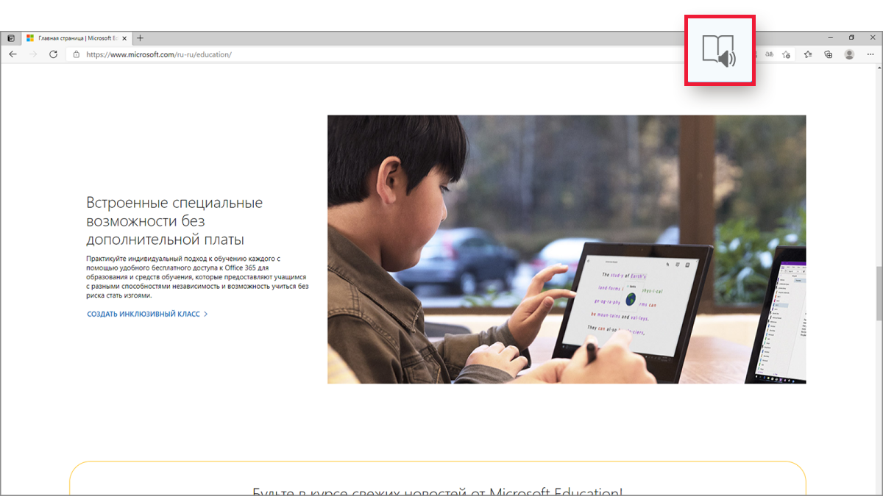Click the photo of boy using tablet

pyautogui.click(x=567, y=249)
